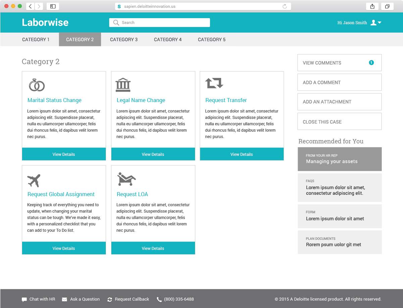Open the Form recommendation card
Viewport: 403px width, 308px height.
pos(340,216)
